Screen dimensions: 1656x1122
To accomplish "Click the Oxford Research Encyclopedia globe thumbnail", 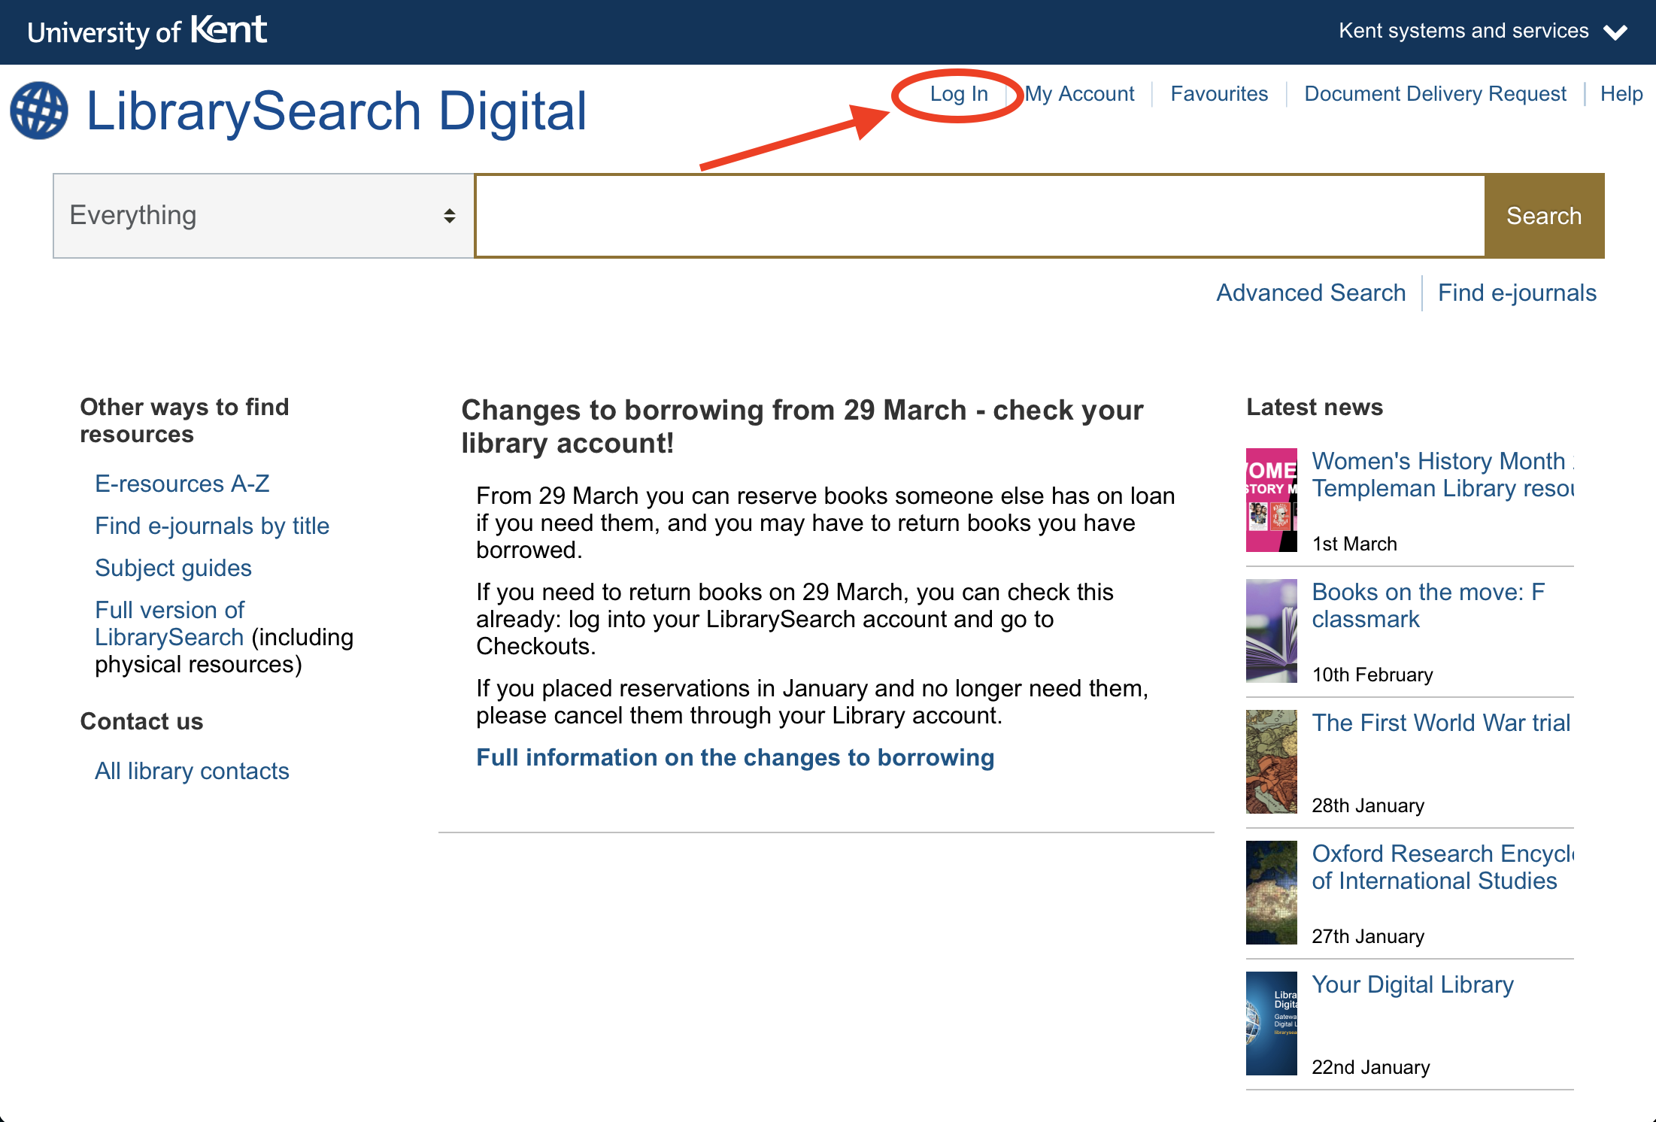I will coord(1271,892).
